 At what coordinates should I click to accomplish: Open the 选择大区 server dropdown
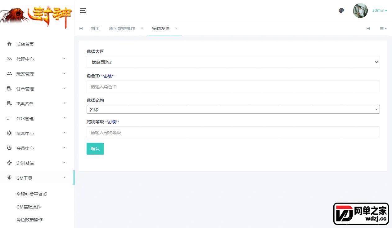tap(233, 62)
